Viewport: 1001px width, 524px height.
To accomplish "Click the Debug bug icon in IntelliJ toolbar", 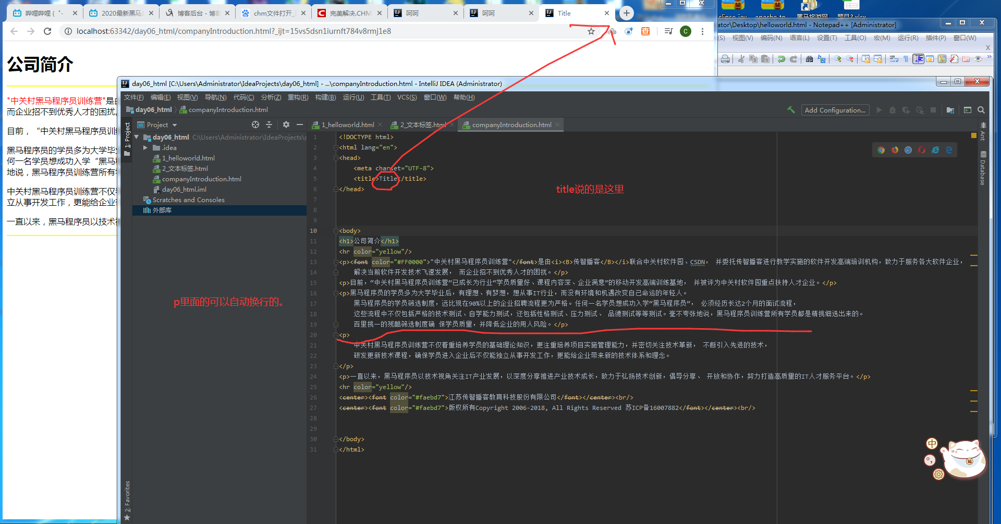I will 893,110.
